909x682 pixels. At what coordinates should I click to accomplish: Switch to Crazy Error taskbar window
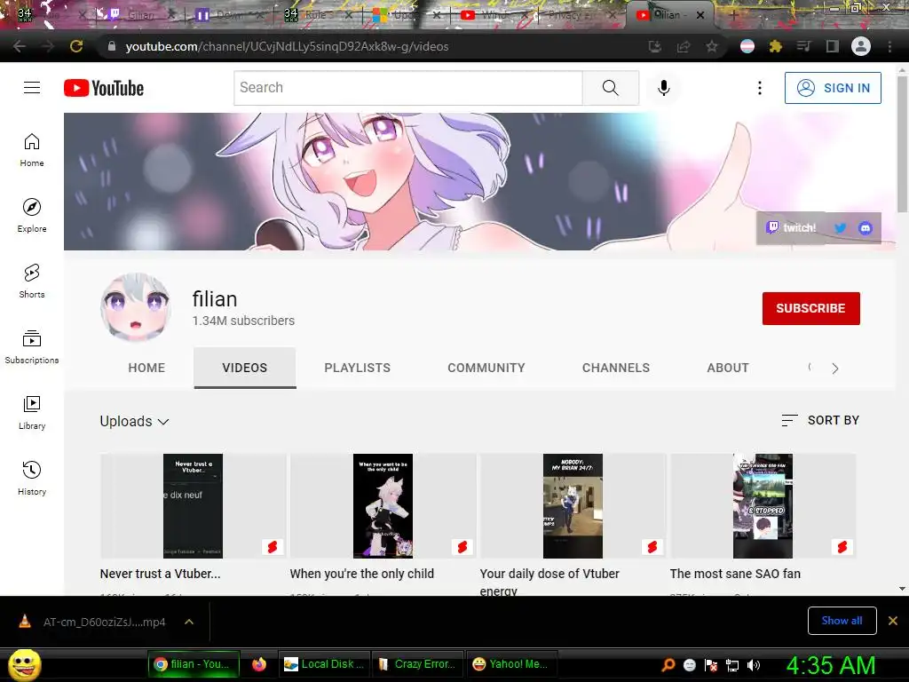click(417, 664)
